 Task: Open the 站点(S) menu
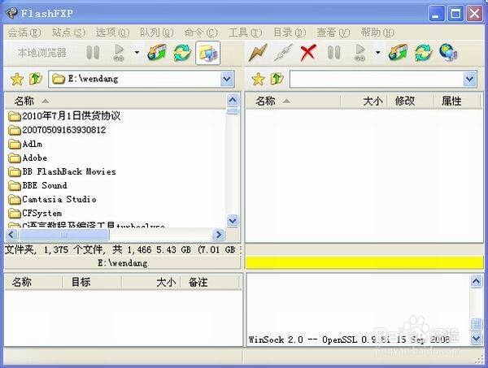(x=68, y=32)
